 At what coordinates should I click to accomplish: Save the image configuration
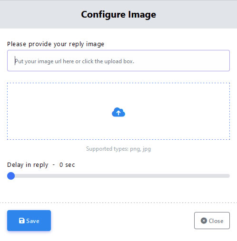pyautogui.click(x=29, y=221)
